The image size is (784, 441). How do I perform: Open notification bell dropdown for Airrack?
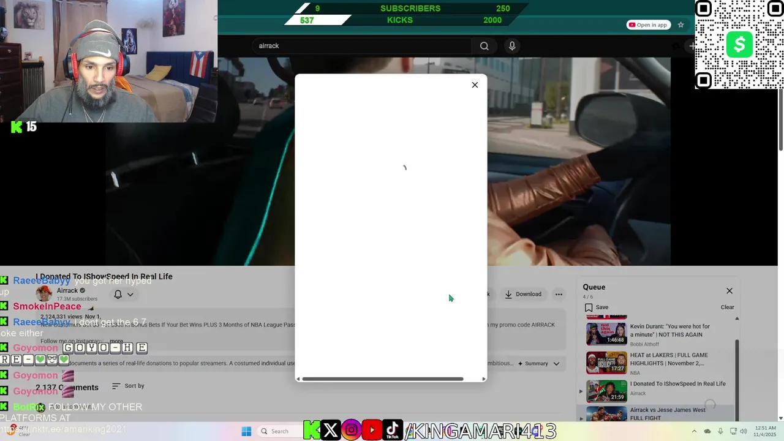[124, 295]
